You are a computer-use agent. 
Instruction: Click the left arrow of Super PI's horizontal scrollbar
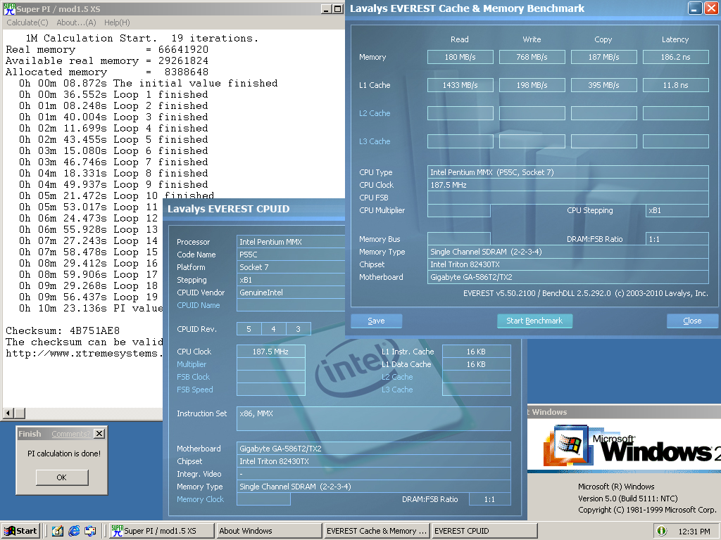click(x=8, y=413)
